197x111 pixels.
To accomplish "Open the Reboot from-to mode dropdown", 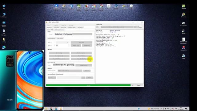I will click(x=70, y=71).
